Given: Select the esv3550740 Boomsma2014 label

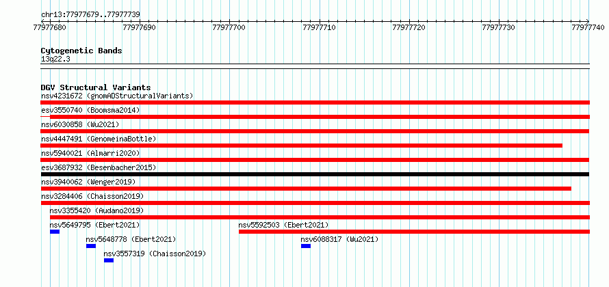Looking at the screenshot, I should coord(90,110).
